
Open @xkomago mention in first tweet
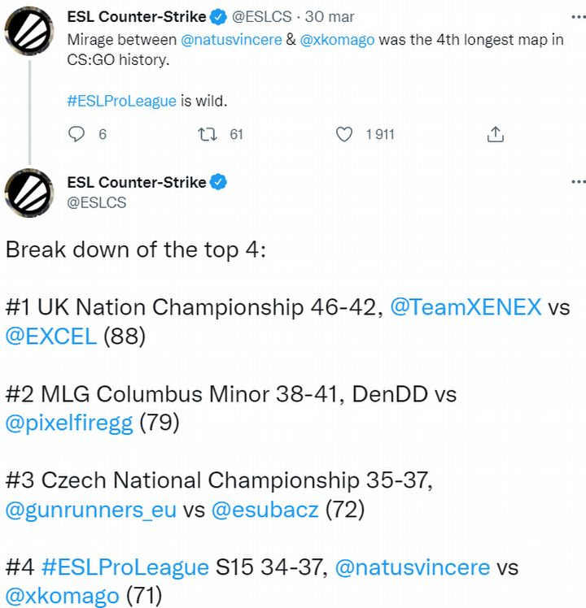[x=339, y=40]
